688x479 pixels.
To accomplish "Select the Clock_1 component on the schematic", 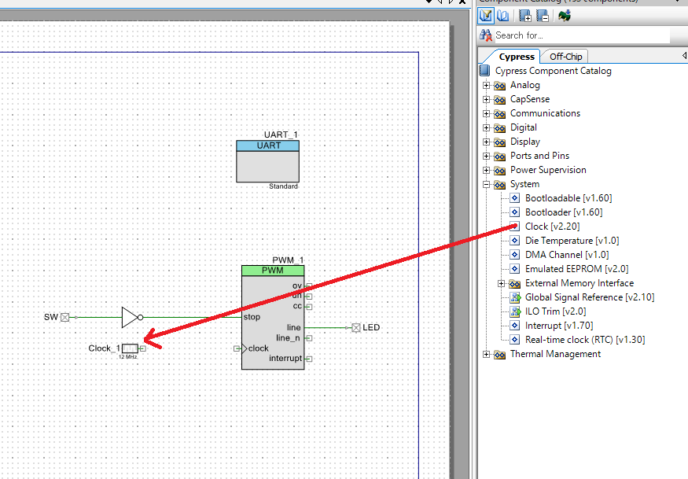I will [x=130, y=348].
